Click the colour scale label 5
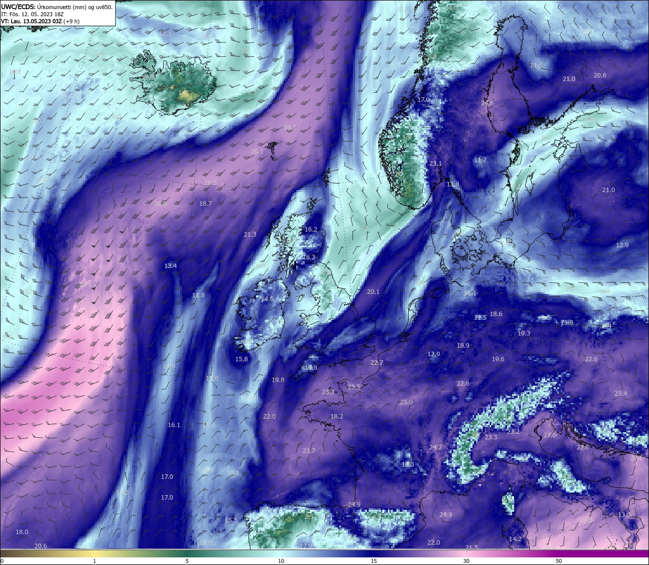The height and width of the screenshot is (565, 649). pos(187,561)
